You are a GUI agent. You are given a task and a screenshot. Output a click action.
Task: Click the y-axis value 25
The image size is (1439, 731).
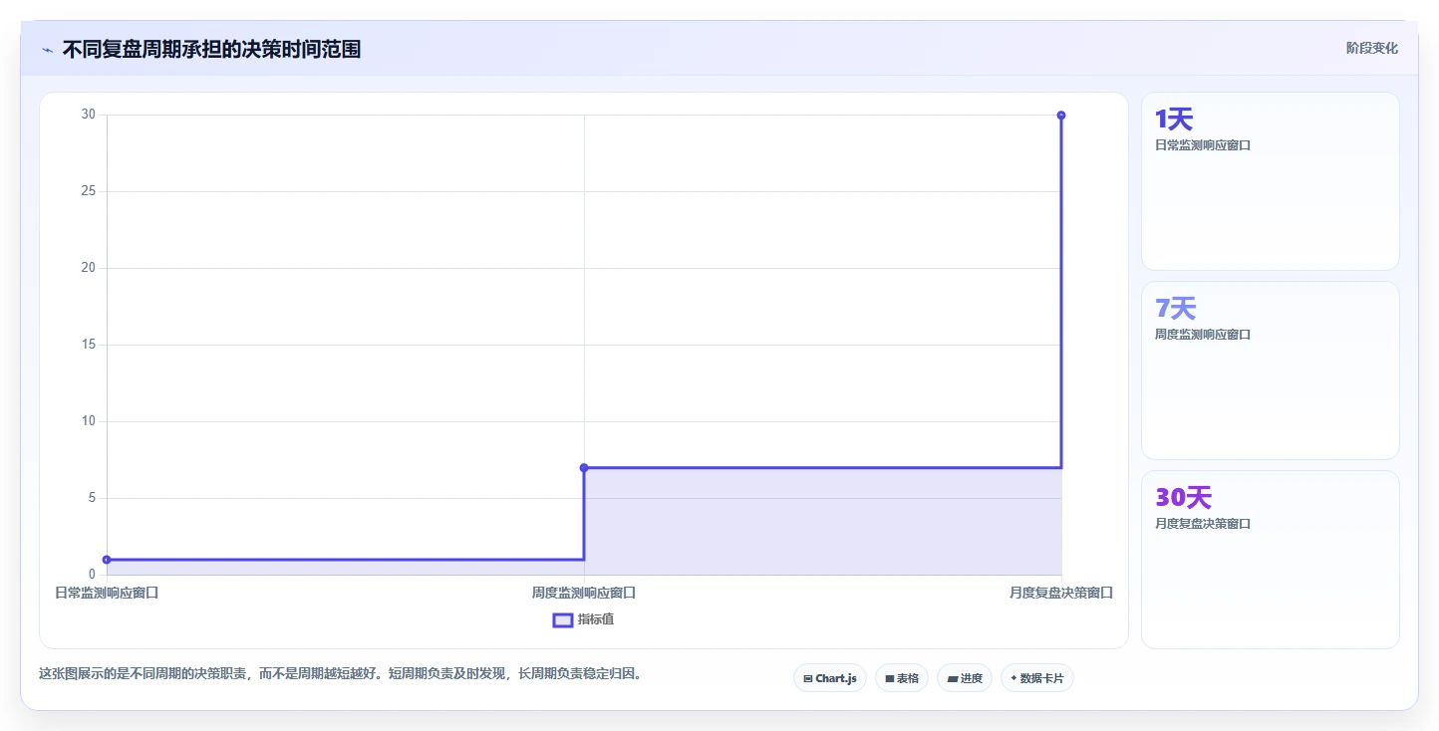tap(88, 191)
